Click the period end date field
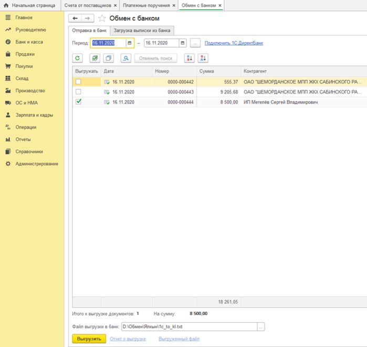 click(x=162, y=43)
